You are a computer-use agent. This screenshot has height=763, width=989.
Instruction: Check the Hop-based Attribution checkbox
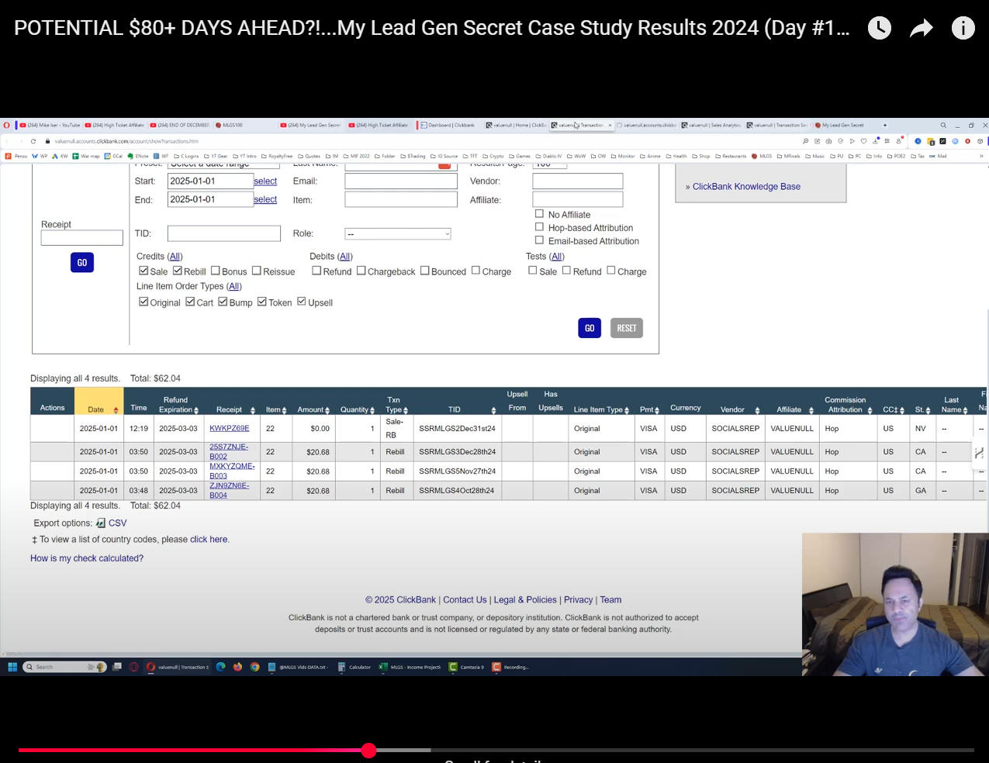tap(539, 227)
